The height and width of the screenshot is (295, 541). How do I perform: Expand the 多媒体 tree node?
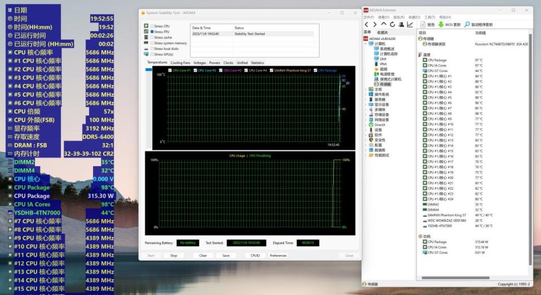[x=365, y=110]
